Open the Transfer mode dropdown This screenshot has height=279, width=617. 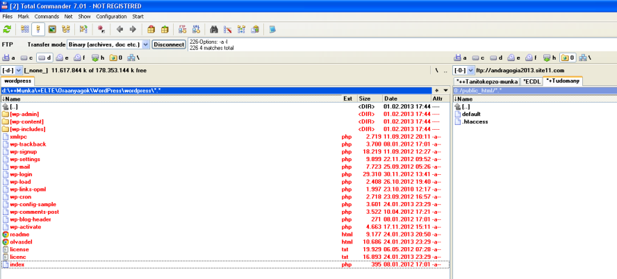(x=146, y=44)
